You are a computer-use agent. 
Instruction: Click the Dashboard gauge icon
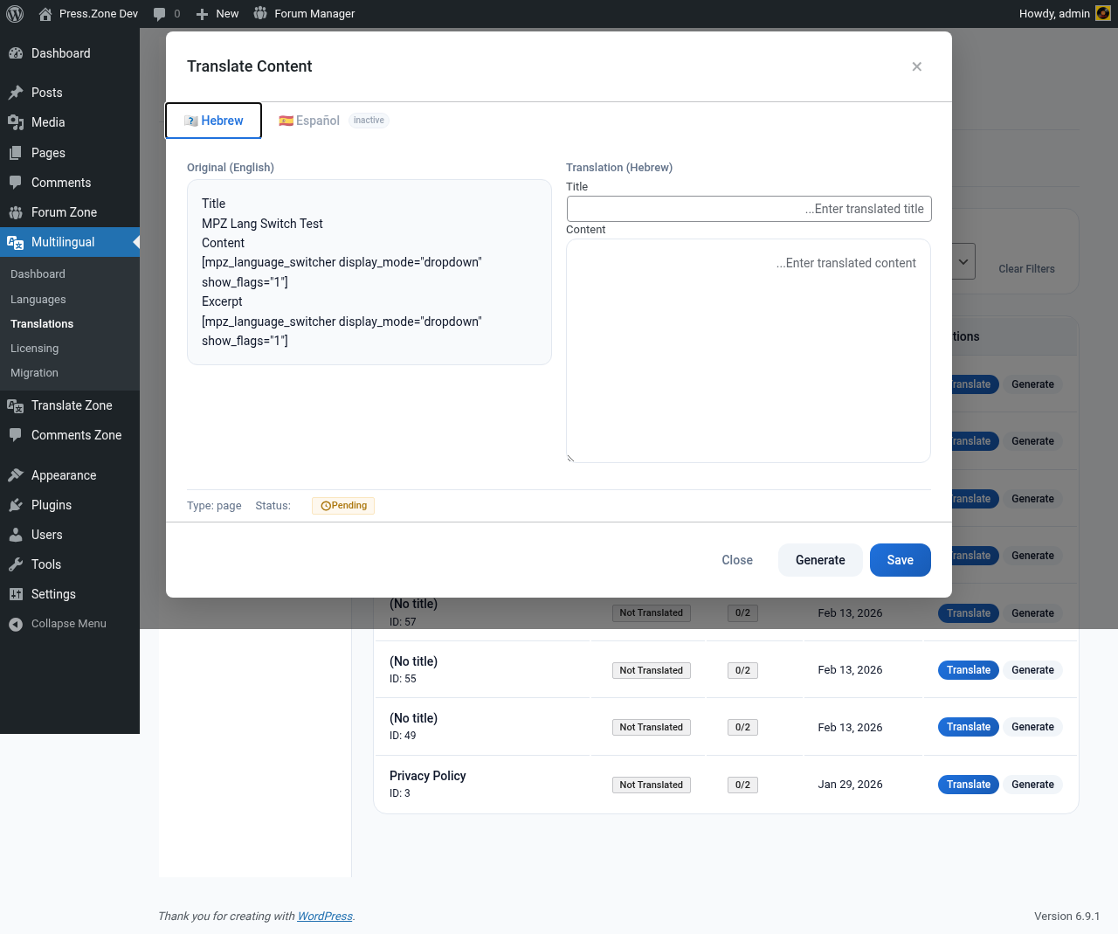[16, 53]
